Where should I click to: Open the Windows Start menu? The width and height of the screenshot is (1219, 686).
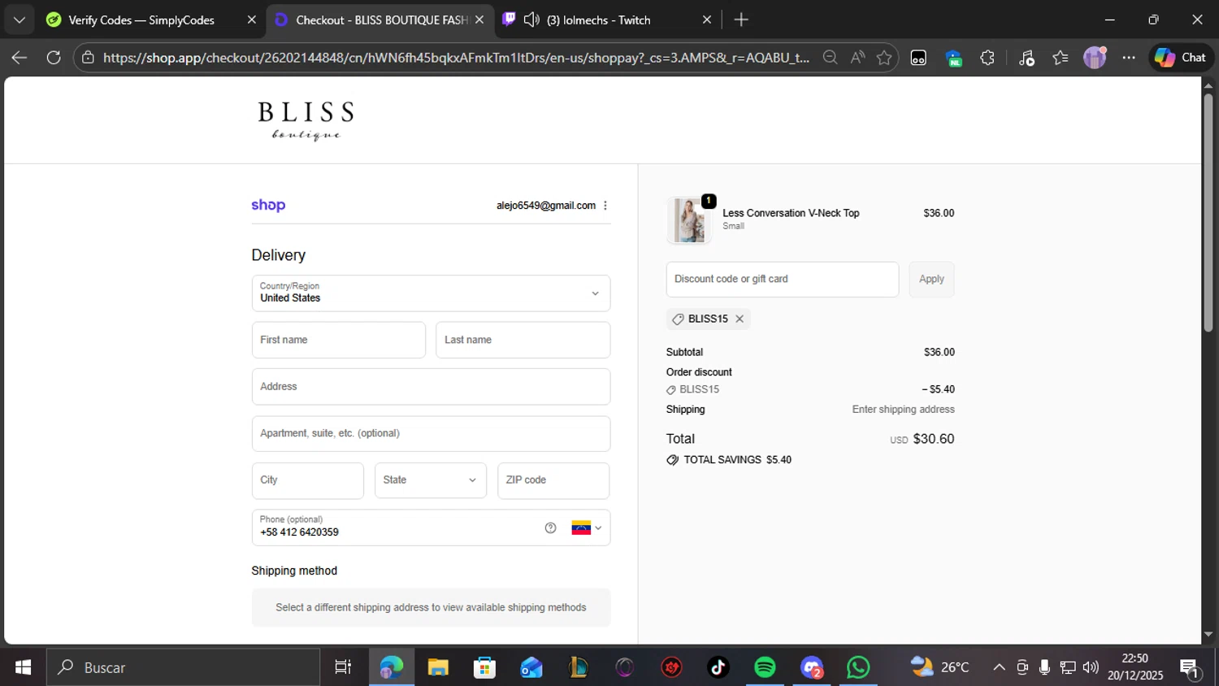tap(23, 667)
